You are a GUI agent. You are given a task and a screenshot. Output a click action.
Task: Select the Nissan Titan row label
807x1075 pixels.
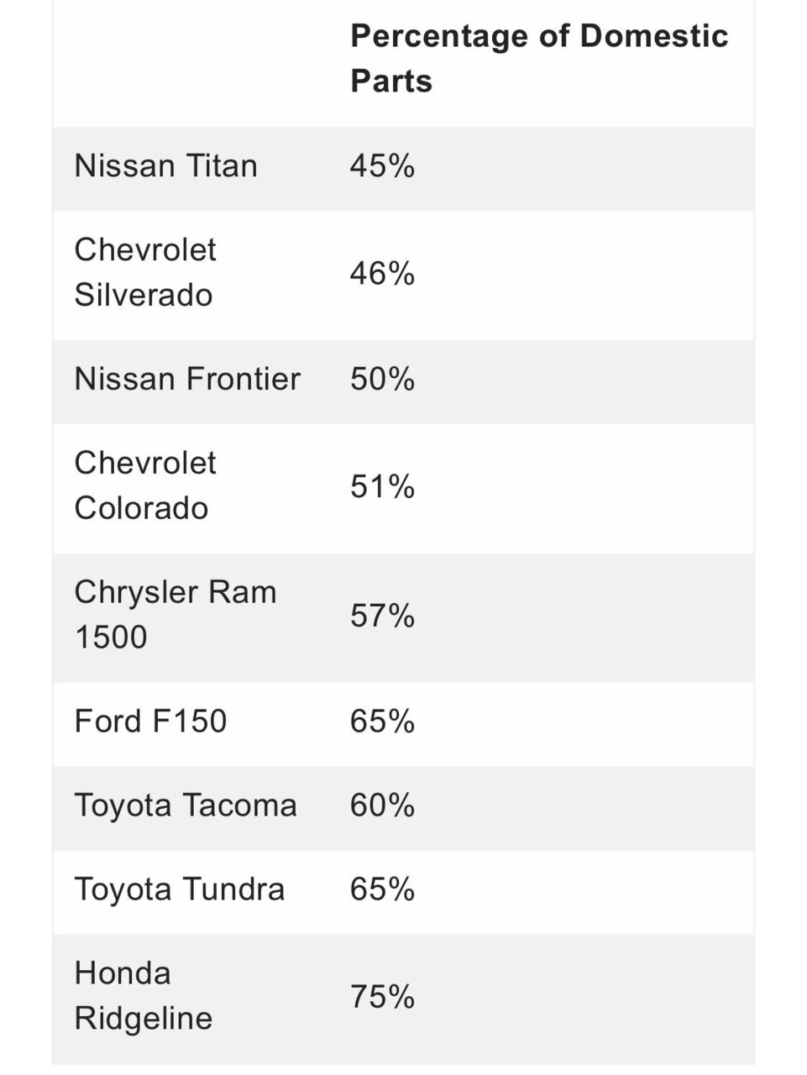[165, 165]
